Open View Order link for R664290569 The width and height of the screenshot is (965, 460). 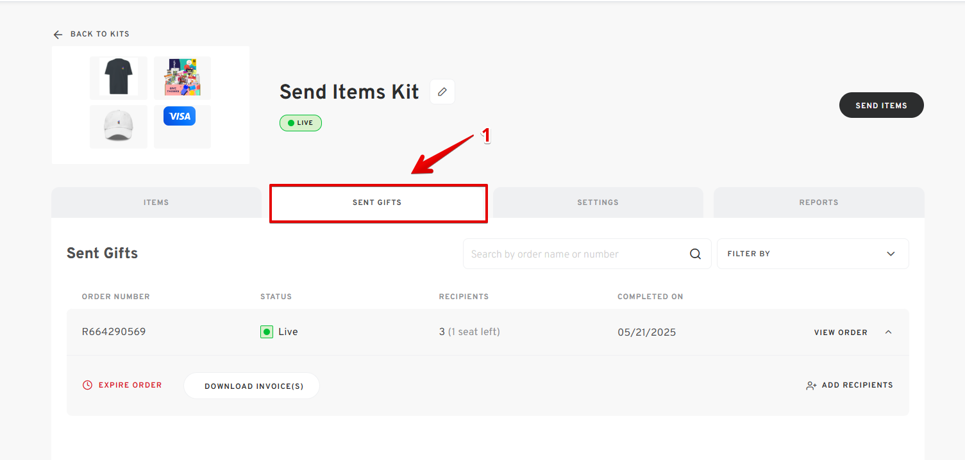(841, 333)
